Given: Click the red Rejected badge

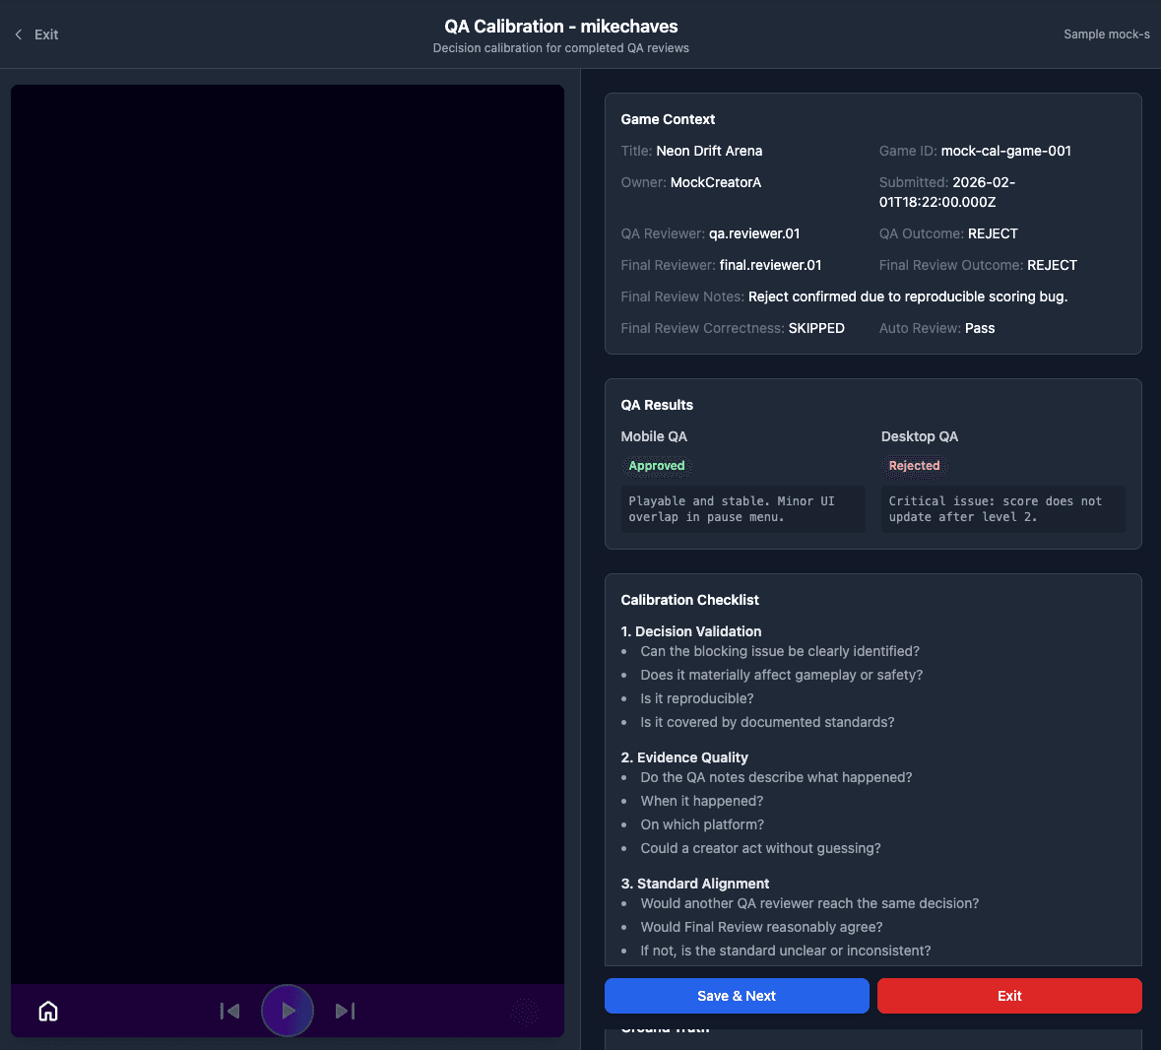Looking at the screenshot, I should 914,466.
